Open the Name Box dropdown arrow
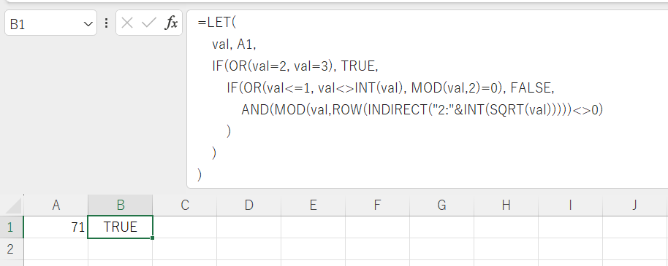Screen dimensions: 668x266 (88, 24)
